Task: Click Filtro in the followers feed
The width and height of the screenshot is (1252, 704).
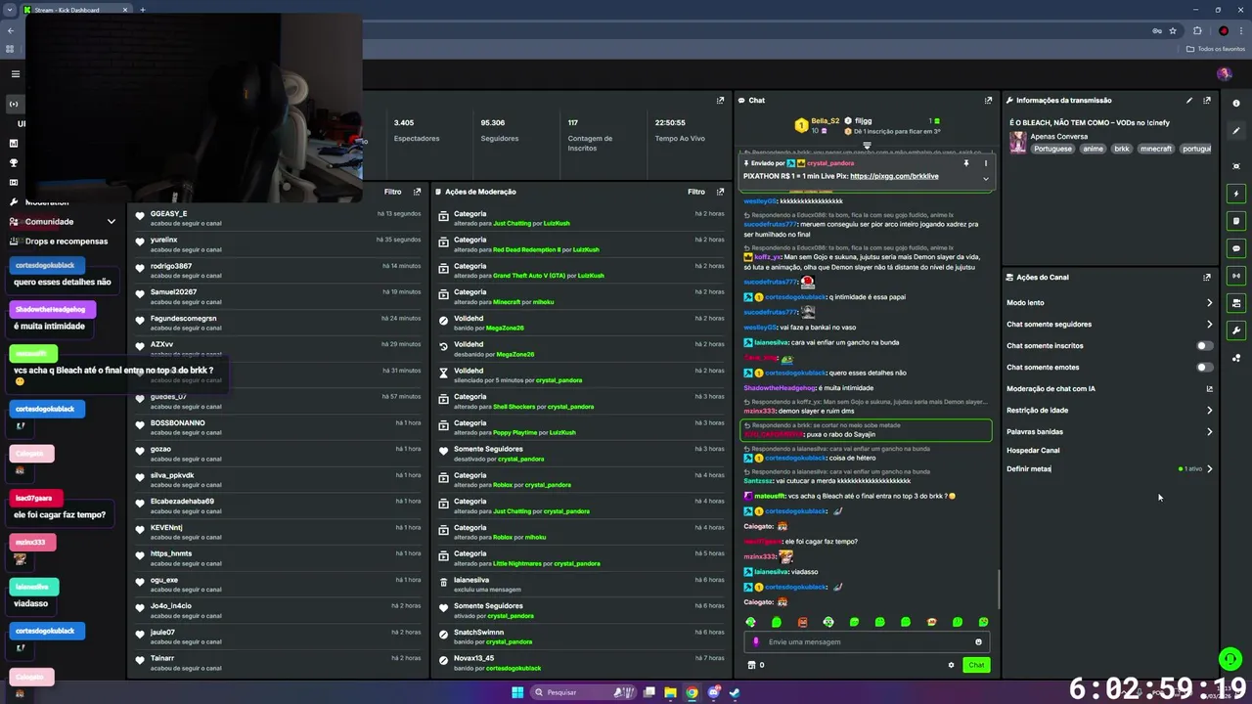Action: click(392, 192)
